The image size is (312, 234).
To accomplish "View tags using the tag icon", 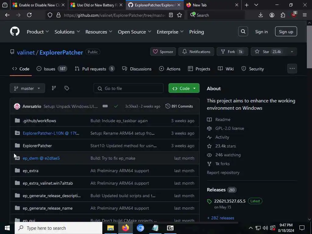I will pos(67,88).
